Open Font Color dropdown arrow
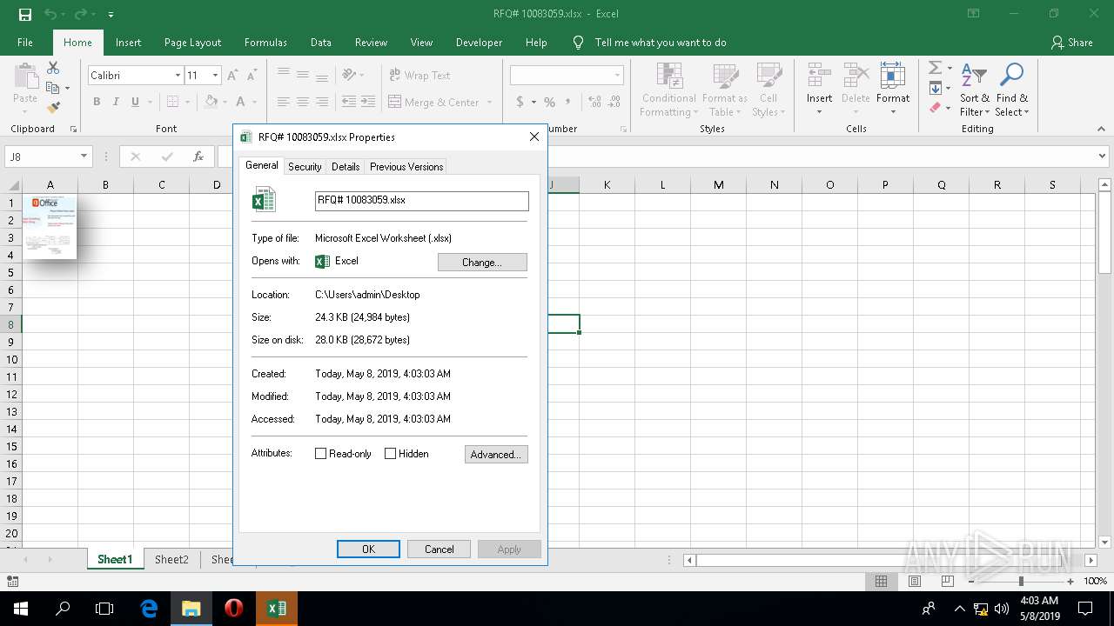 254,102
